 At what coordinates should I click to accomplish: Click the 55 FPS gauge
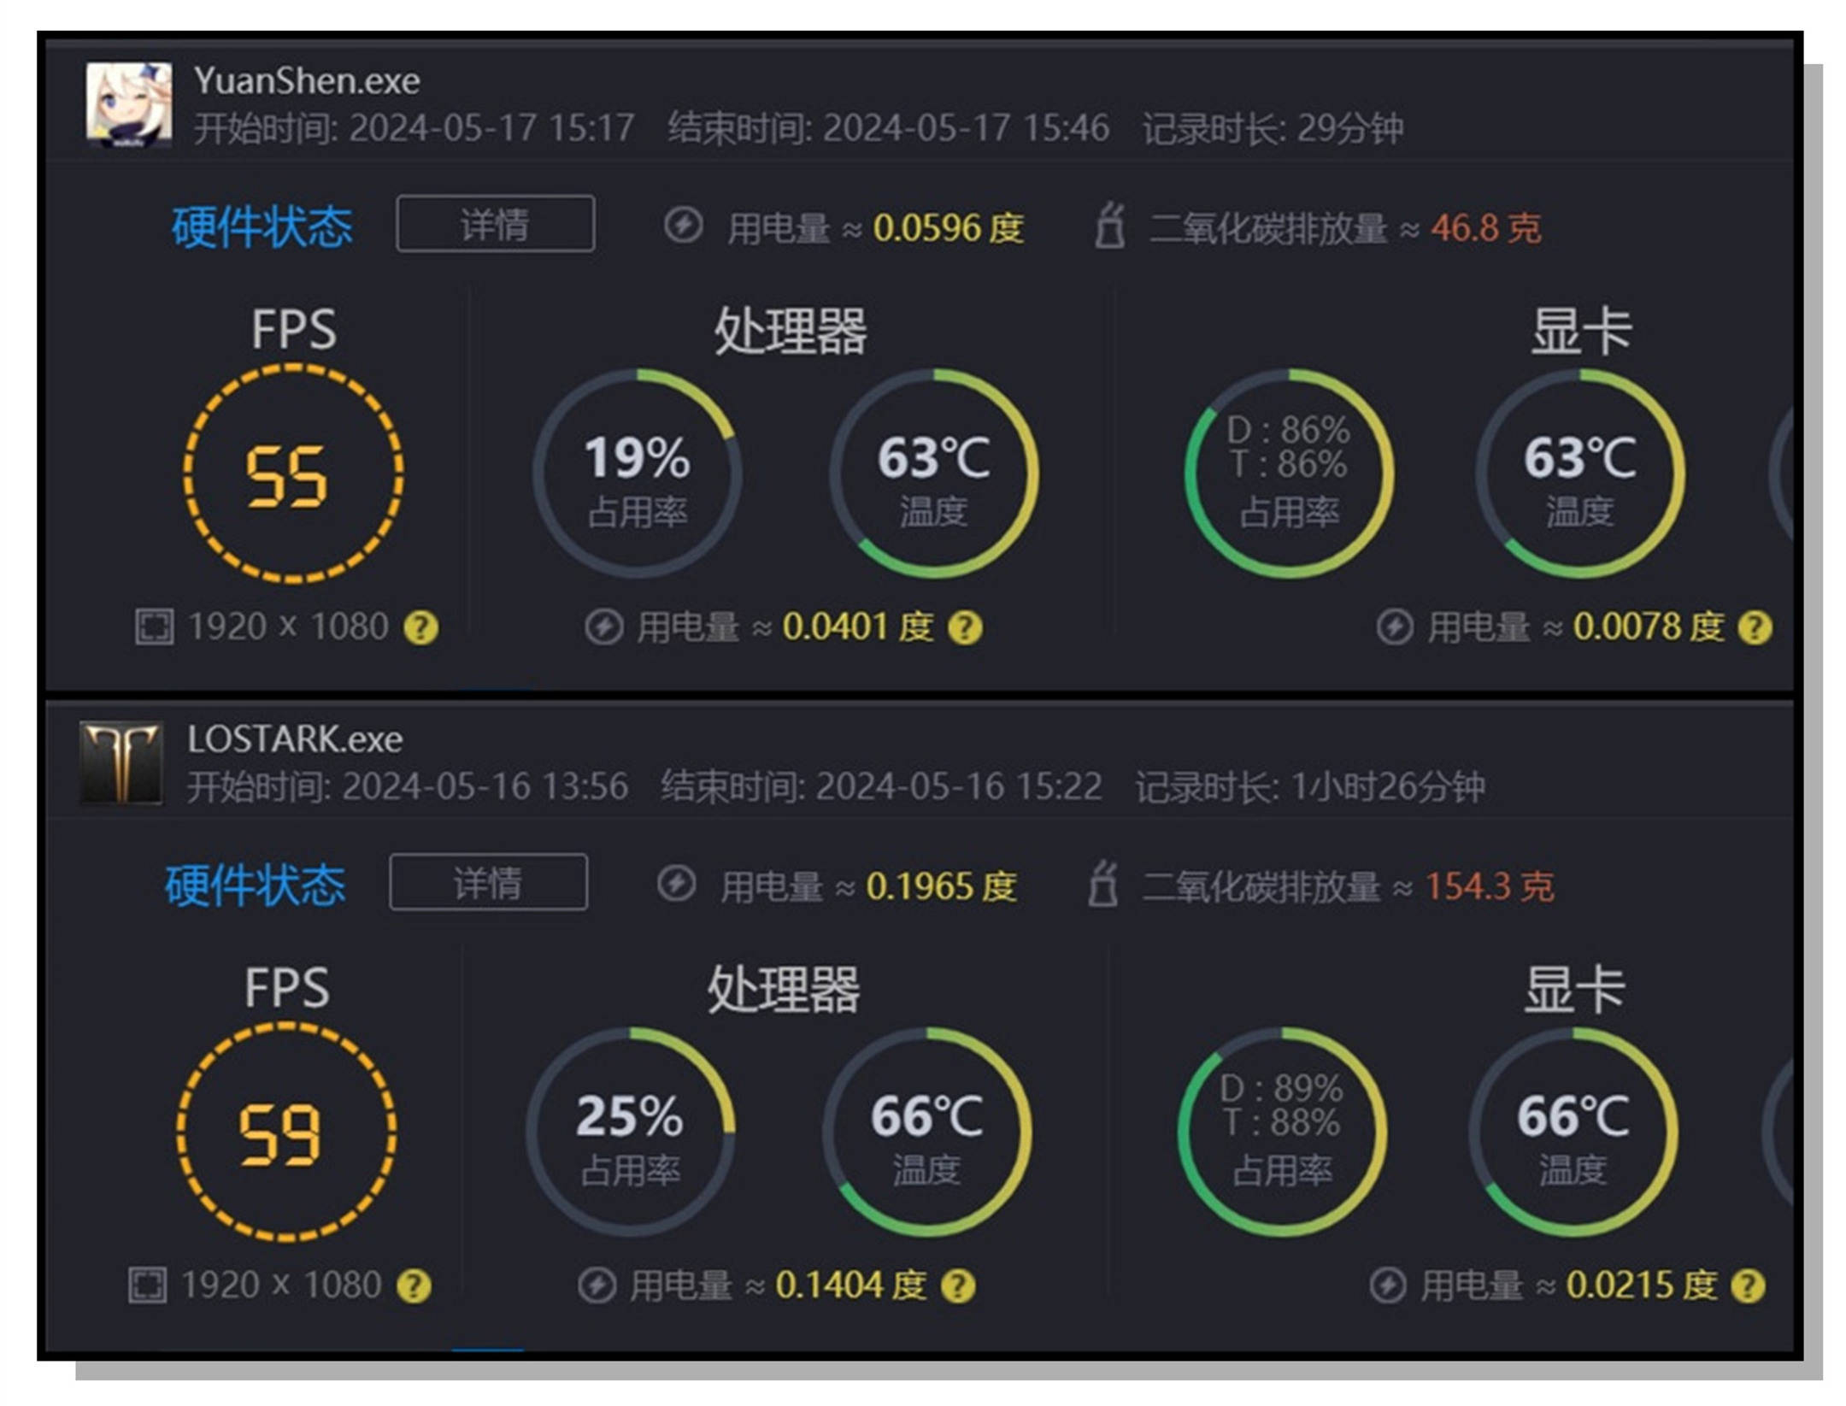point(293,474)
